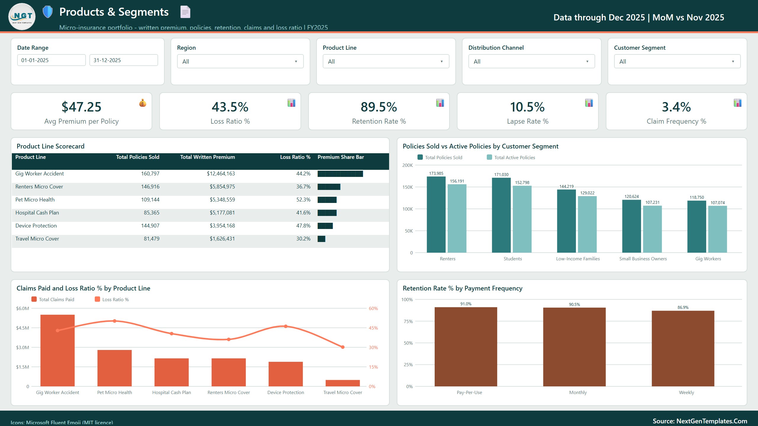Select Renters Micro Cover in scorecard table

tap(39, 187)
